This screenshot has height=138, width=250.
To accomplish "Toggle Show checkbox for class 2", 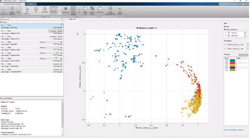I will click(x=226, y=63).
